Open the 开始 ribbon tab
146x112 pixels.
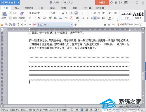coord(6,8)
